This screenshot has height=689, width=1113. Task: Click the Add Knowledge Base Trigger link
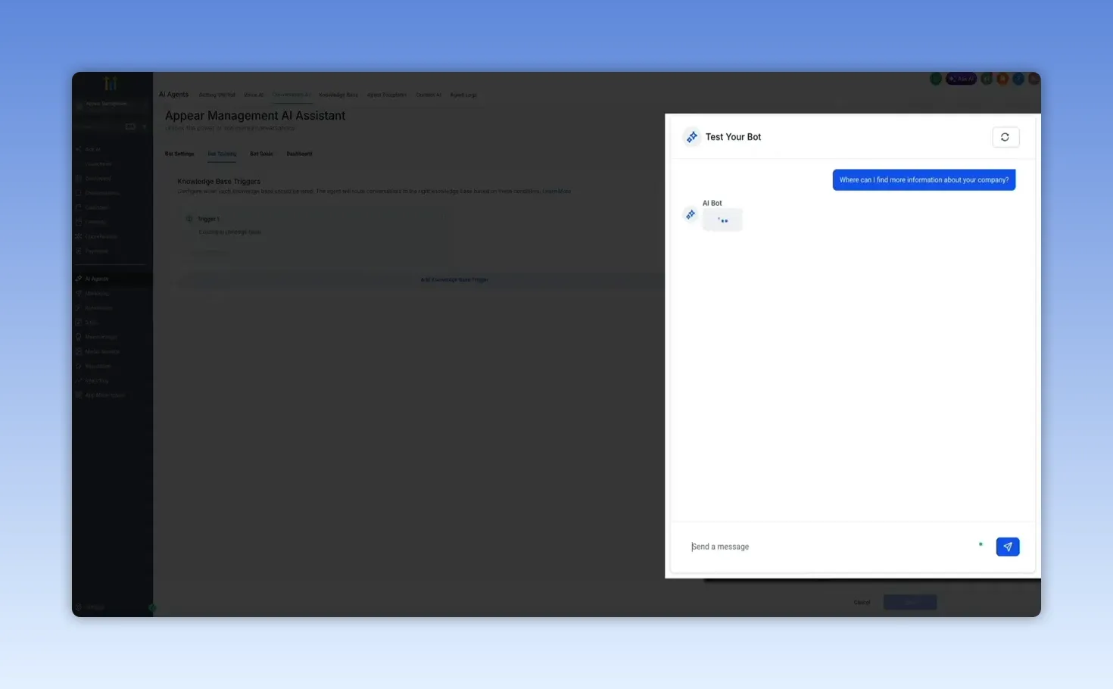[454, 280]
